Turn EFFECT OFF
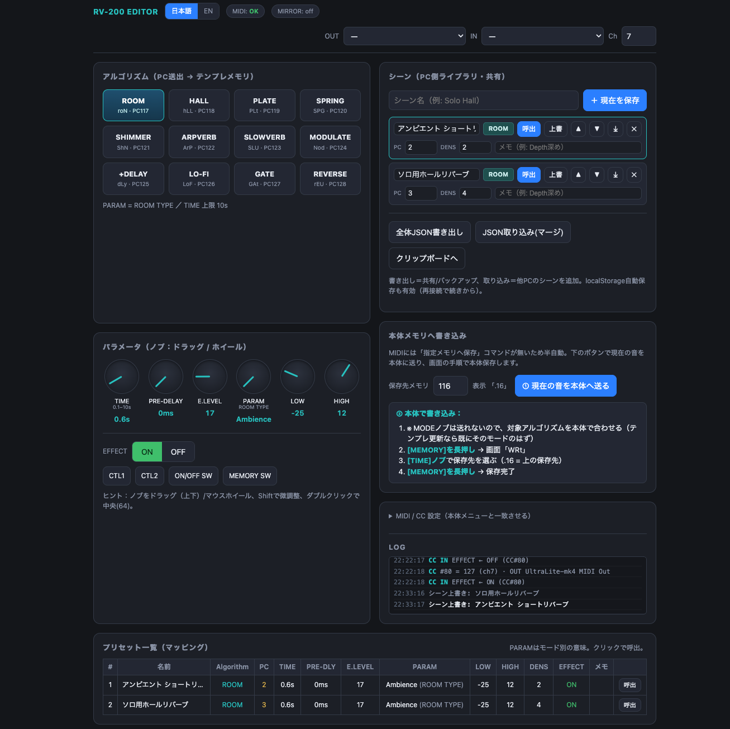Image resolution: width=730 pixels, height=729 pixels. (x=178, y=452)
